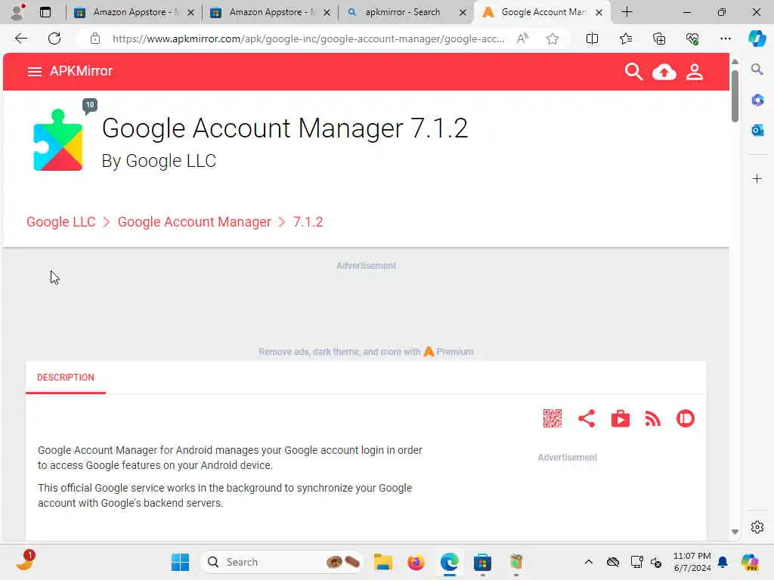Open the Favorites list icon
The height and width of the screenshot is (580, 774).
pyautogui.click(x=625, y=39)
